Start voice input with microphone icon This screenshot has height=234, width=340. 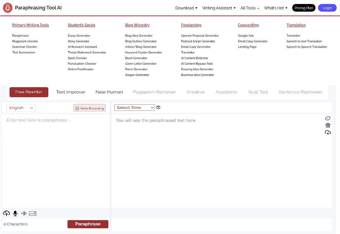[15, 213]
